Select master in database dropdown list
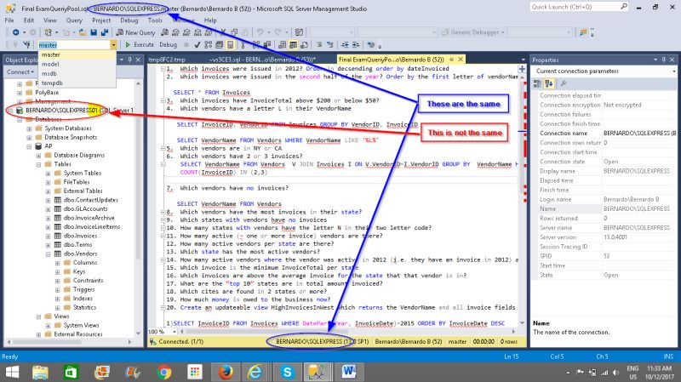The height and width of the screenshot is (382, 681). point(77,54)
